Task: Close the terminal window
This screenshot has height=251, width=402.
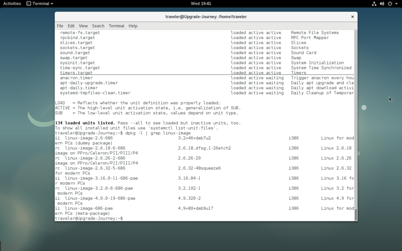Action: click(x=352, y=17)
